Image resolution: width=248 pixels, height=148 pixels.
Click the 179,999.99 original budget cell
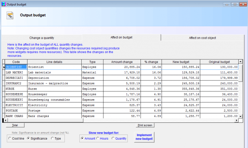219,78
